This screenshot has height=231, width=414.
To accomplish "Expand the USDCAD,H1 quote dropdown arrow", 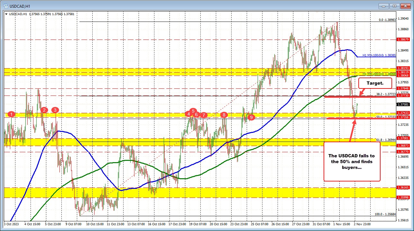I will [6, 14].
